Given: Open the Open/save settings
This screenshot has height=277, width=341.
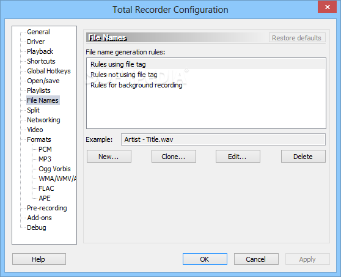Looking at the screenshot, I should 43,81.
